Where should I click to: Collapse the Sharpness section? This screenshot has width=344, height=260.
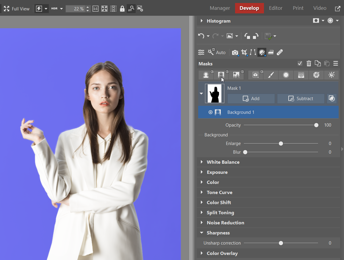click(x=218, y=233)
